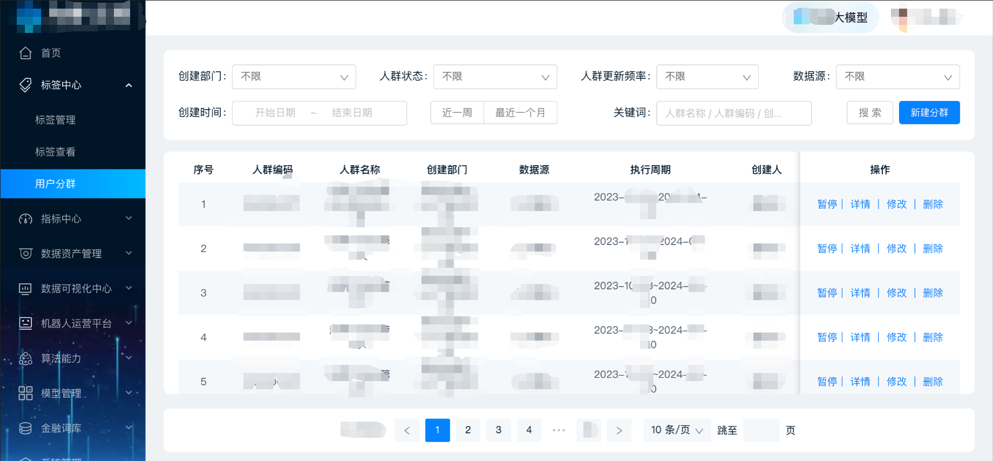Click 修改 in row 1
This screenshot has width=993, height=461.
tap(897, 204)
